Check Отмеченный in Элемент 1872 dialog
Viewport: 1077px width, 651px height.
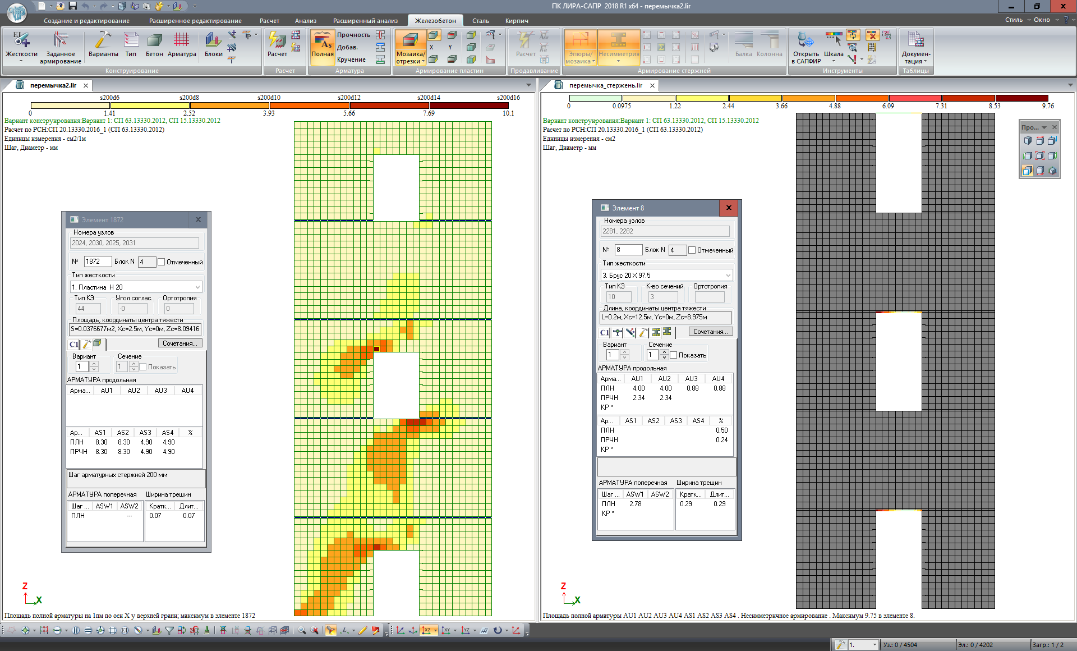tap(162, 262)
